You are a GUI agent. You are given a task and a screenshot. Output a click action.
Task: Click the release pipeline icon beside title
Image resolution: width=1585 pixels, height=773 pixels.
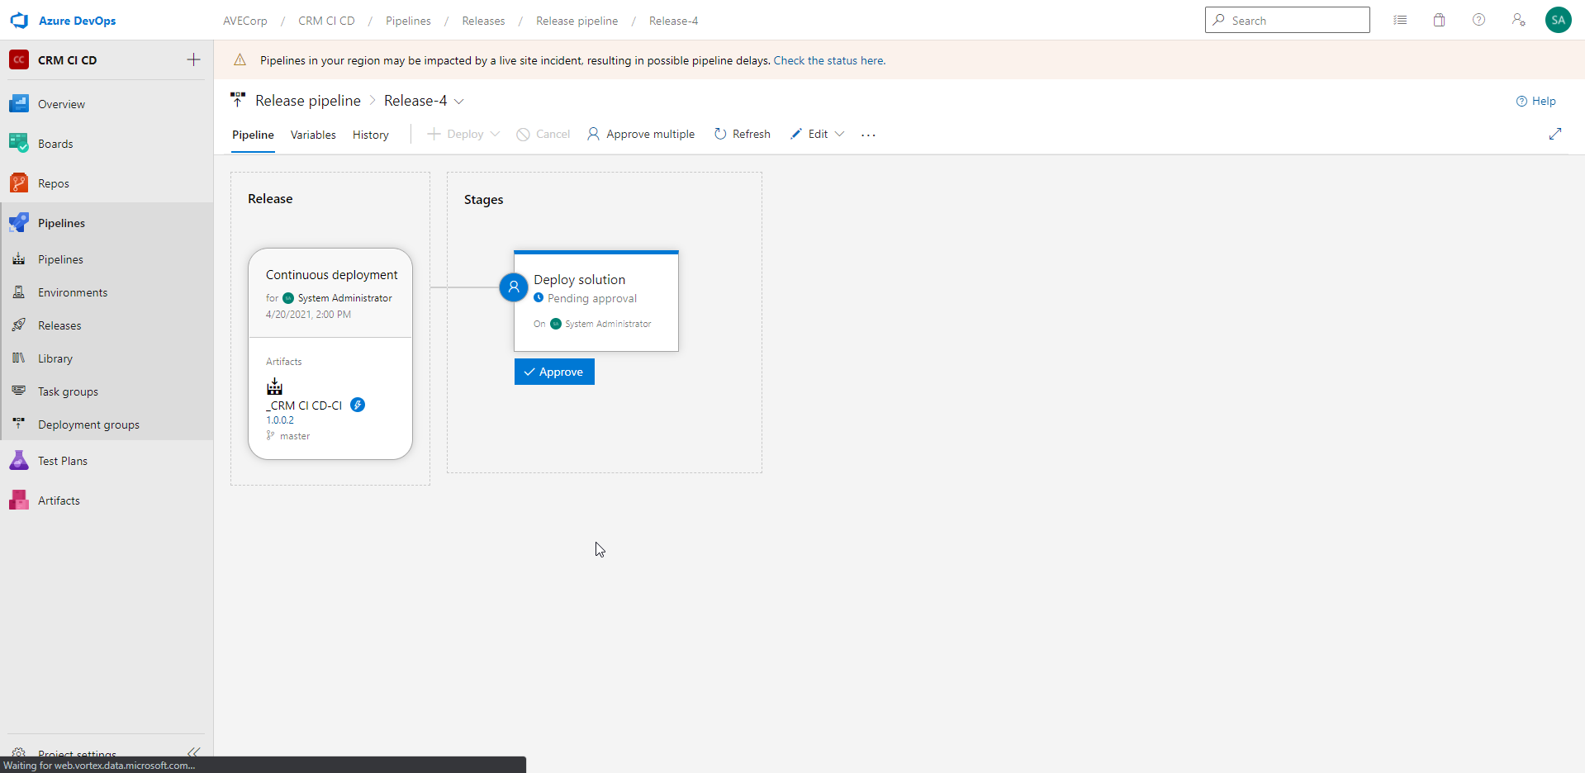(238, 100)
